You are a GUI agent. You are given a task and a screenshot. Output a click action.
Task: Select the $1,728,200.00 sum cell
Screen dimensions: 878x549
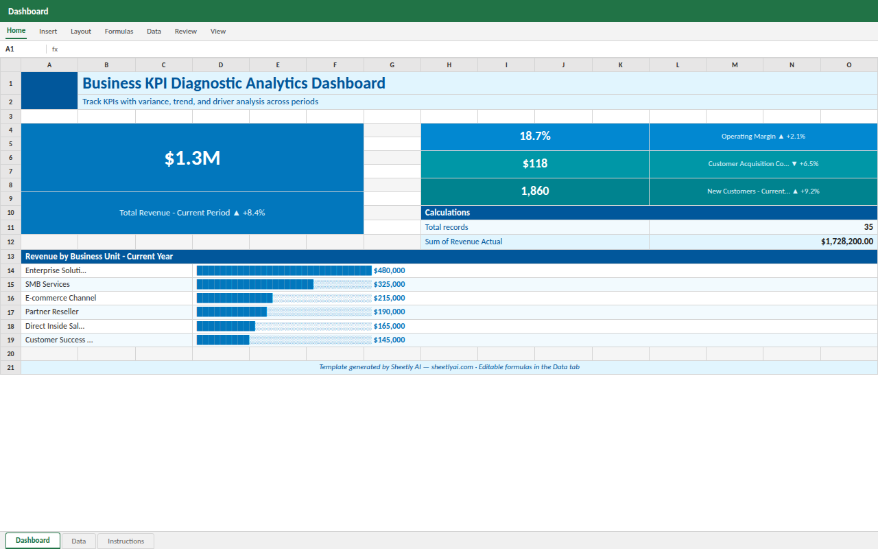pos(763,242)
